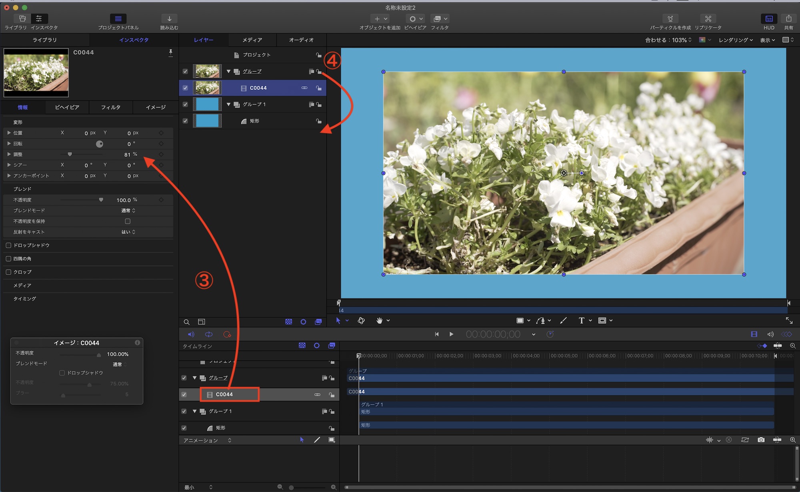Uncheck visibility of グループ 1 layer
This screenshot has width=800, height=492.
(x=185, y=104)
